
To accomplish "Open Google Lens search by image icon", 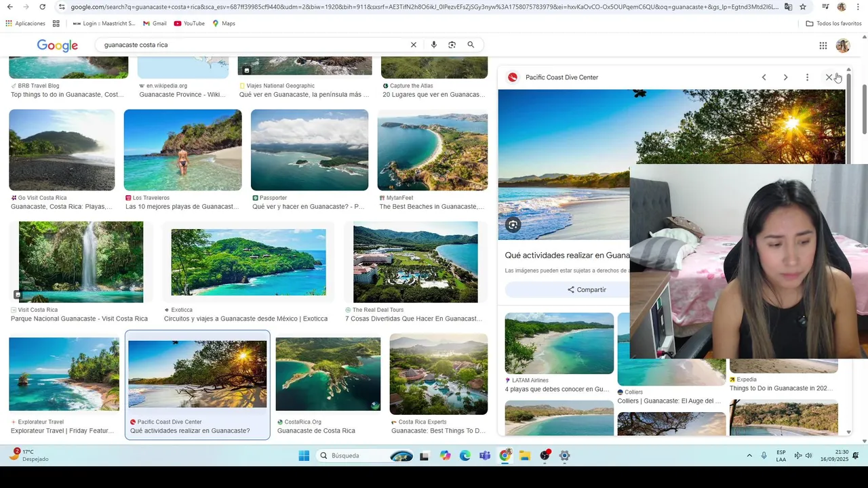I will click(452, 45).
